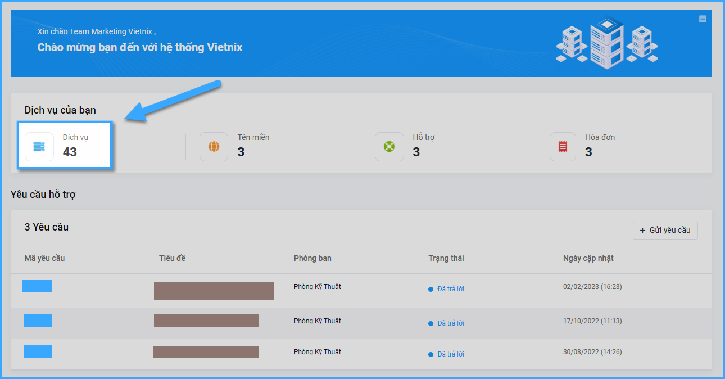
Task: Open the Hóa đơn invoices count
Action: [588, 152]
